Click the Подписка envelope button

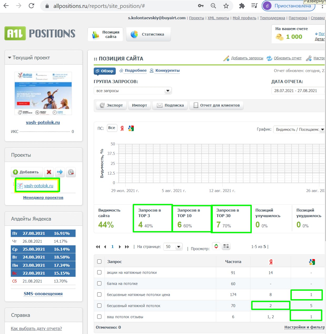(170, 105)
